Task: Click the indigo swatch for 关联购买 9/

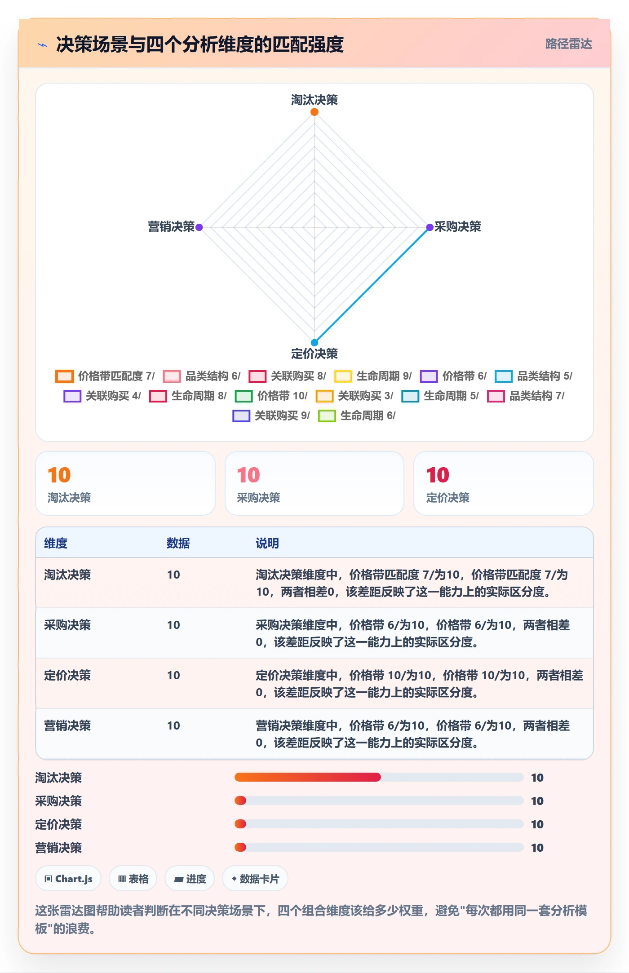Action: point(241,416)
